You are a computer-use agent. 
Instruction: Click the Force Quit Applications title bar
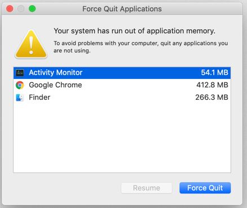pos(122,9)
